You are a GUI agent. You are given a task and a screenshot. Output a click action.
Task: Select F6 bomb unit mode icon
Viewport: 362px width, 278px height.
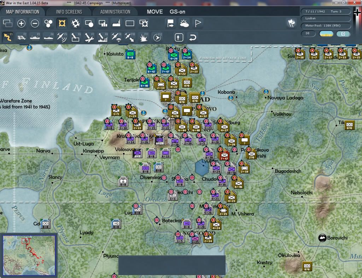pyautogui.click(x=76, y=37)
